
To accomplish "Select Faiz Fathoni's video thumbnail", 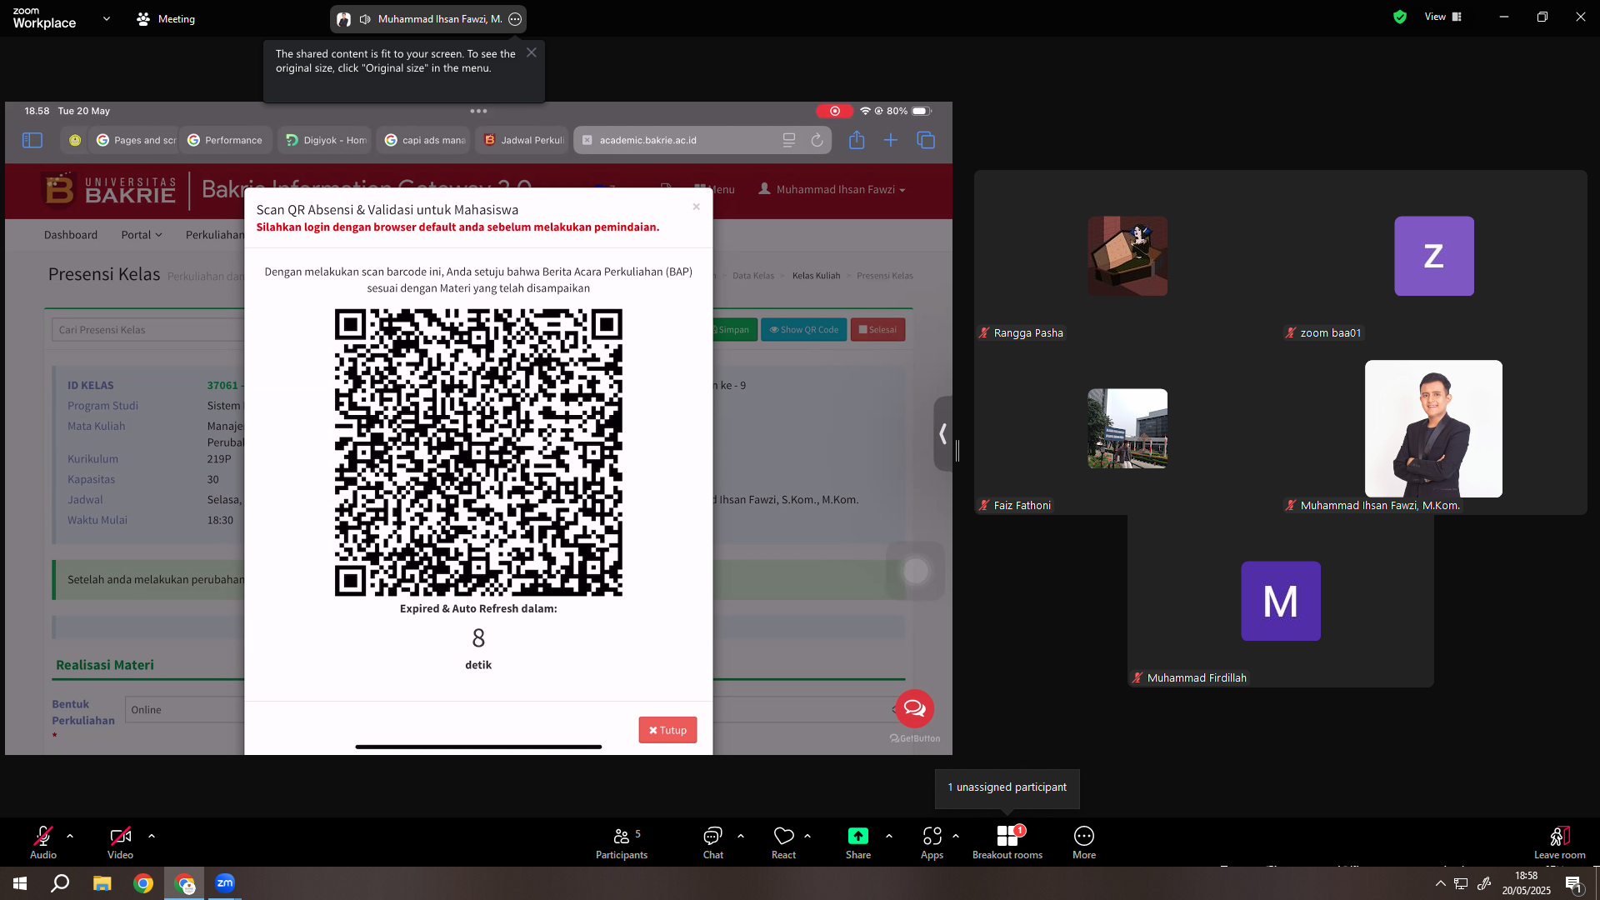I will coord(1127,428).
